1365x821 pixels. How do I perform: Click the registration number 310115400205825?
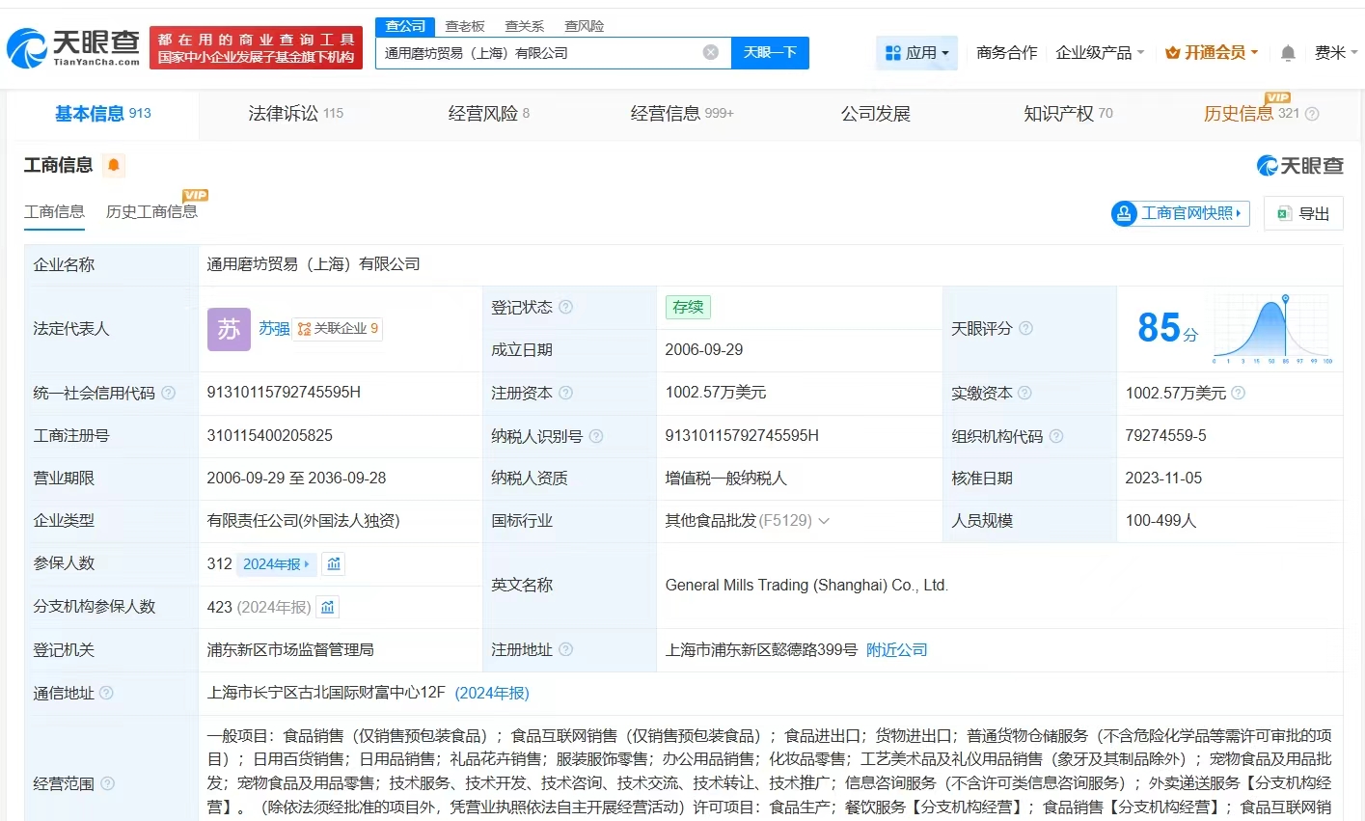270,436
